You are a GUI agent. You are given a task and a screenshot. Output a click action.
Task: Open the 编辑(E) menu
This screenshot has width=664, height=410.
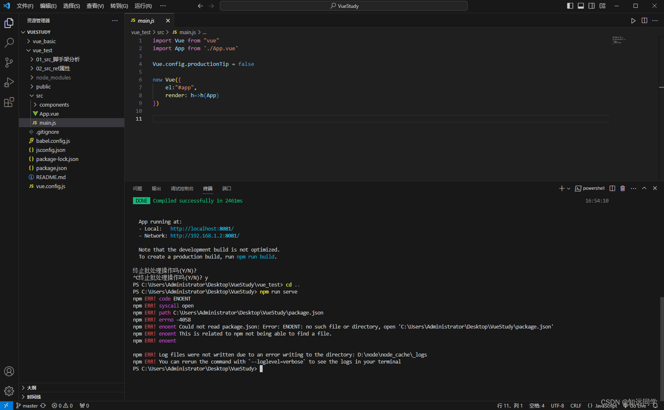(48, 6)
